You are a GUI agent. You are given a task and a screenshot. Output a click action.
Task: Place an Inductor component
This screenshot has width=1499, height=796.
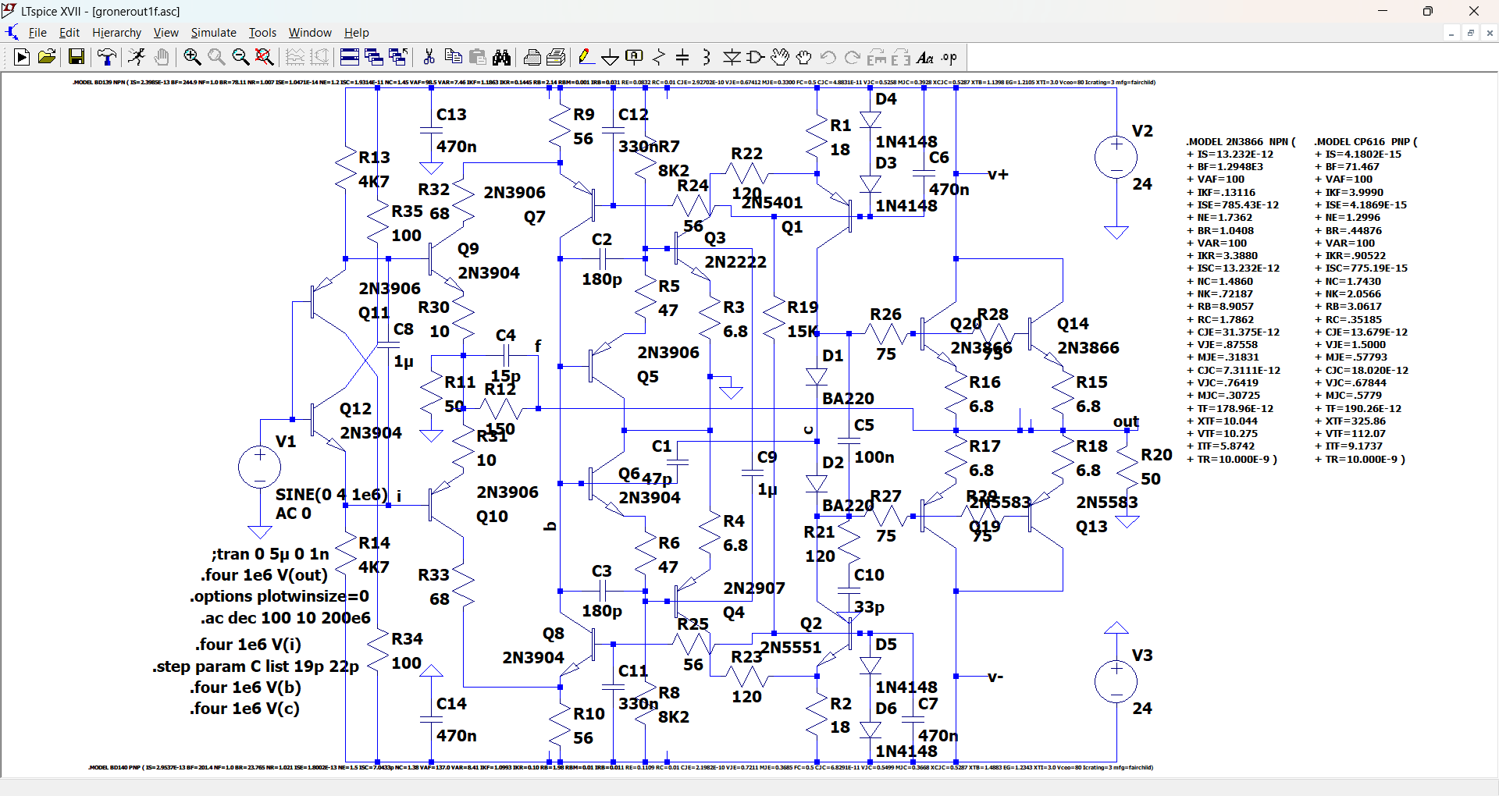coord(707,57)
